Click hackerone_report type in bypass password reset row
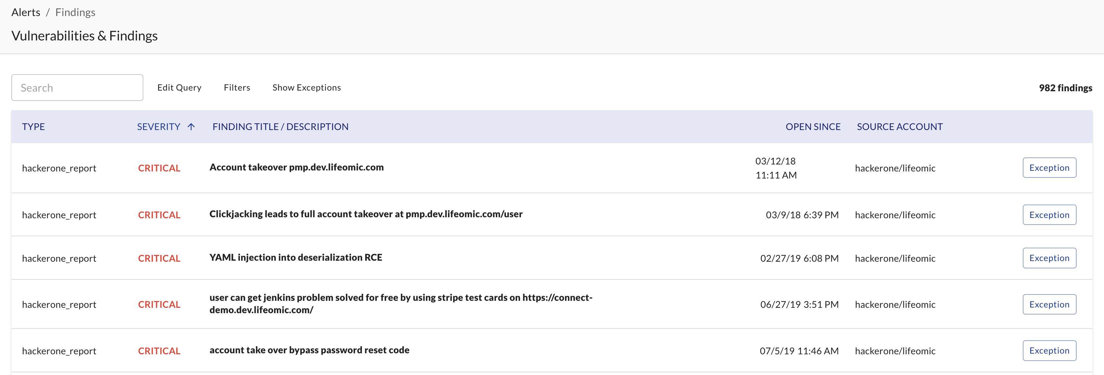1104x375 pixels. [59, 351]
